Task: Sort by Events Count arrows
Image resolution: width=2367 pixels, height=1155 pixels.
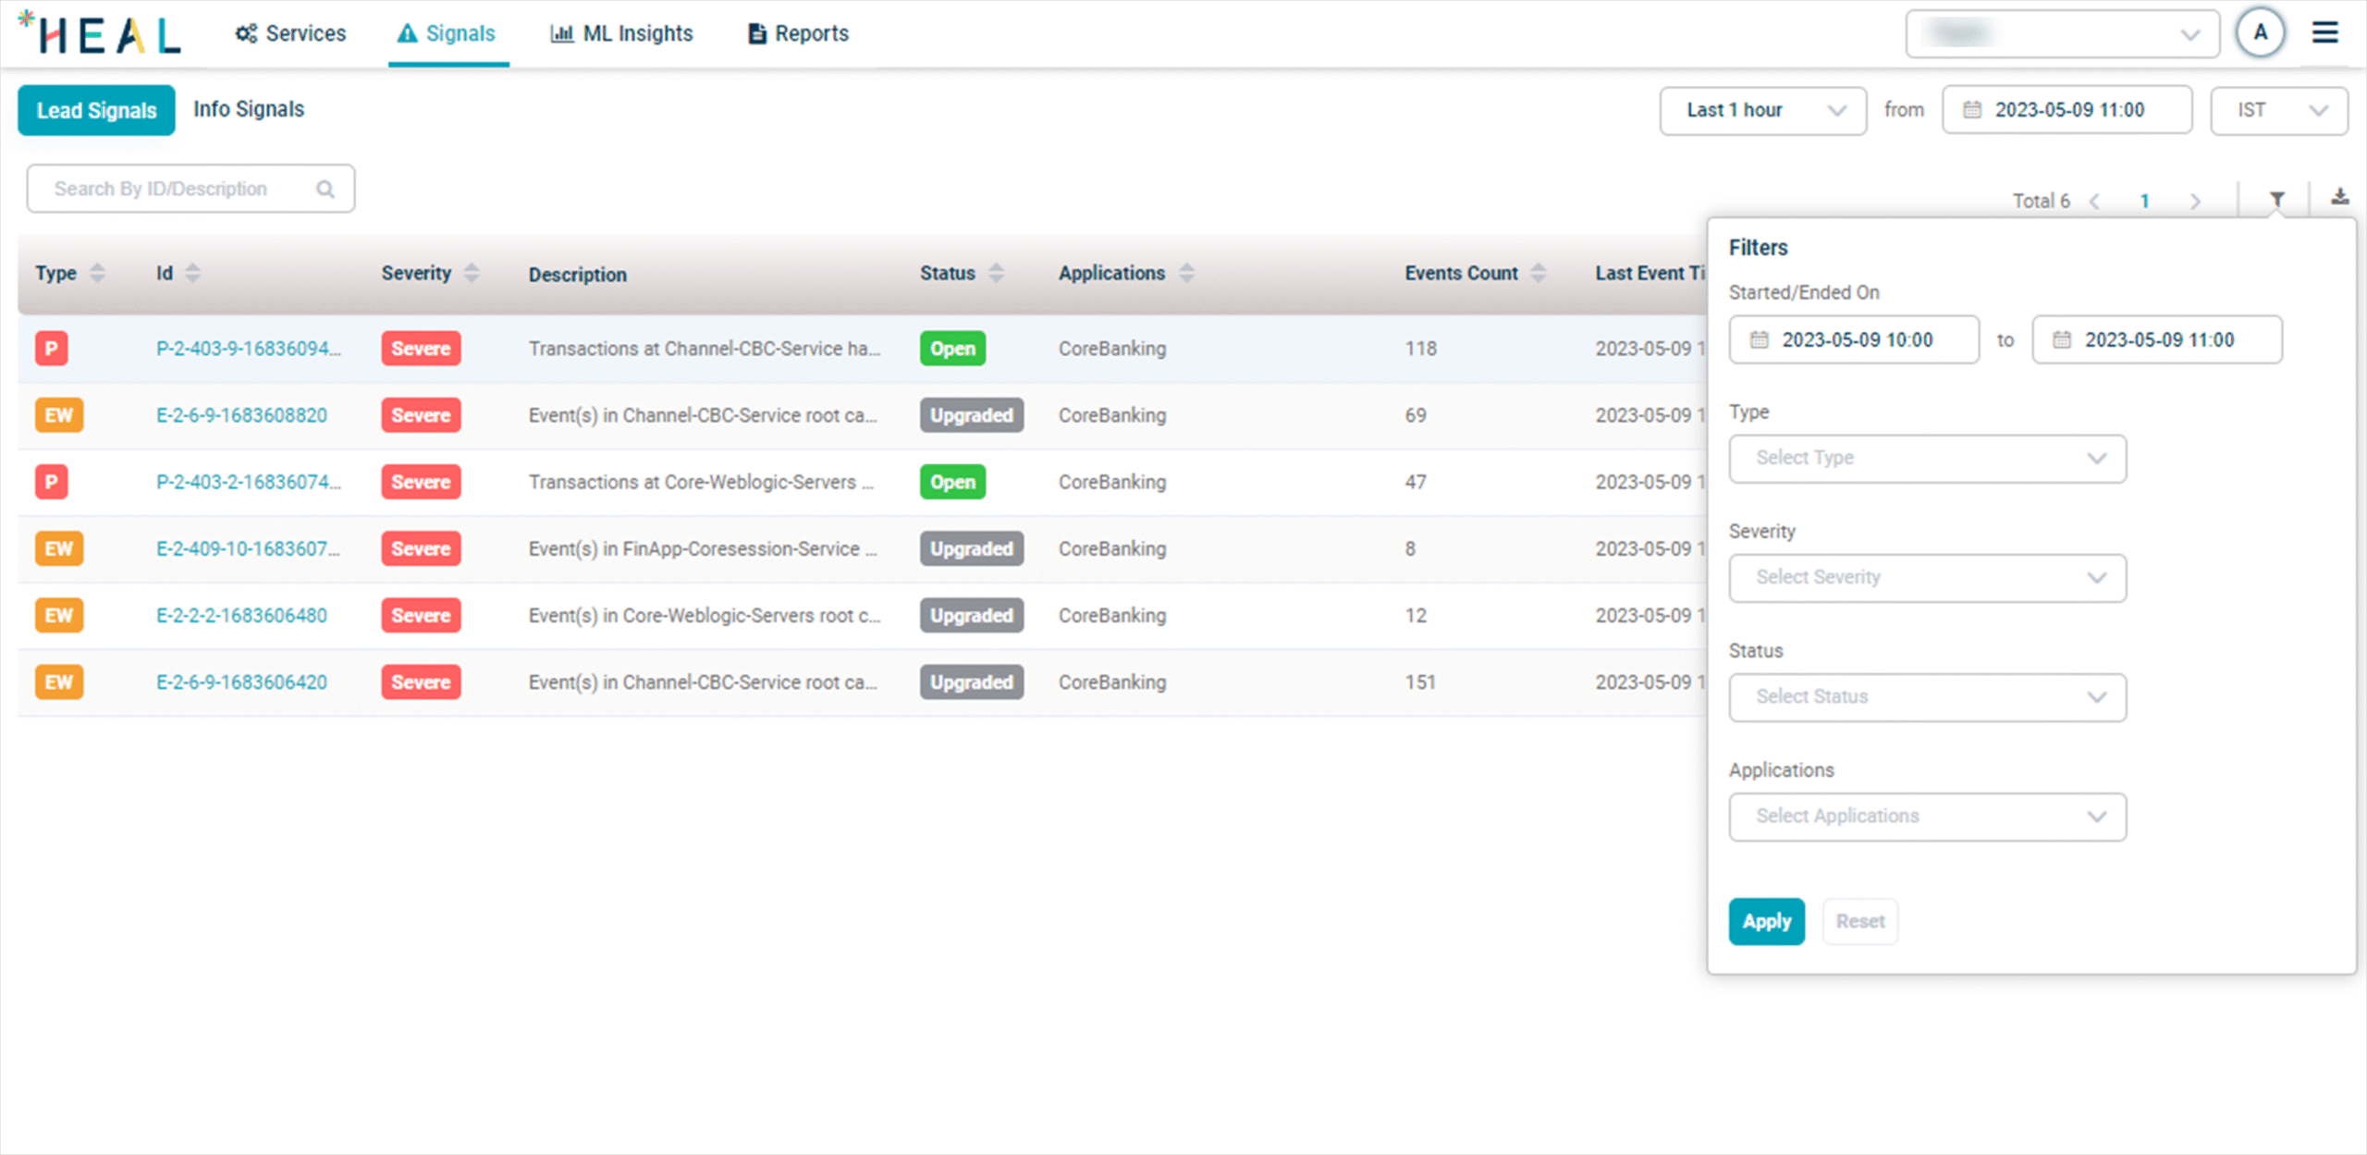Action: 1538,273
